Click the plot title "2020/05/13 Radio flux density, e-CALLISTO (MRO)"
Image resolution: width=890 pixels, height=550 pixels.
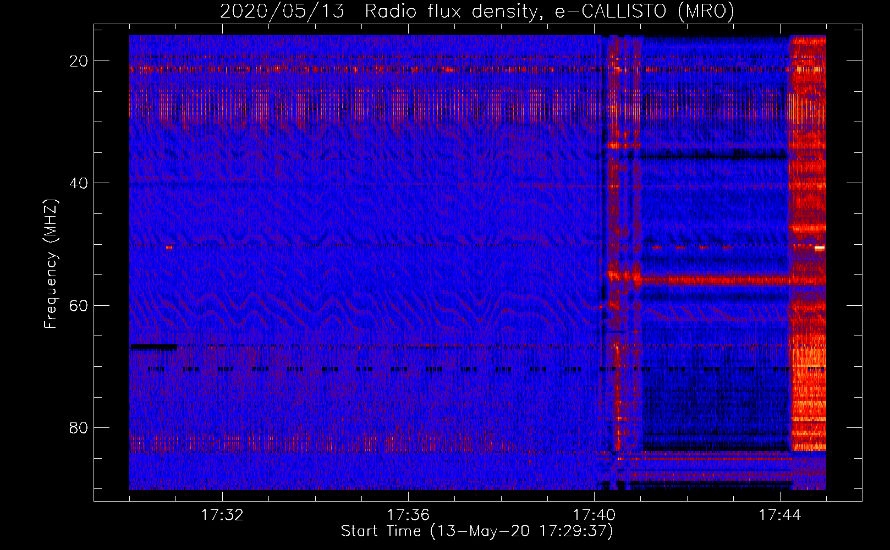pos(477,11)
